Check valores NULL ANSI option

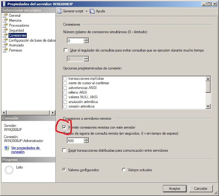65,97
